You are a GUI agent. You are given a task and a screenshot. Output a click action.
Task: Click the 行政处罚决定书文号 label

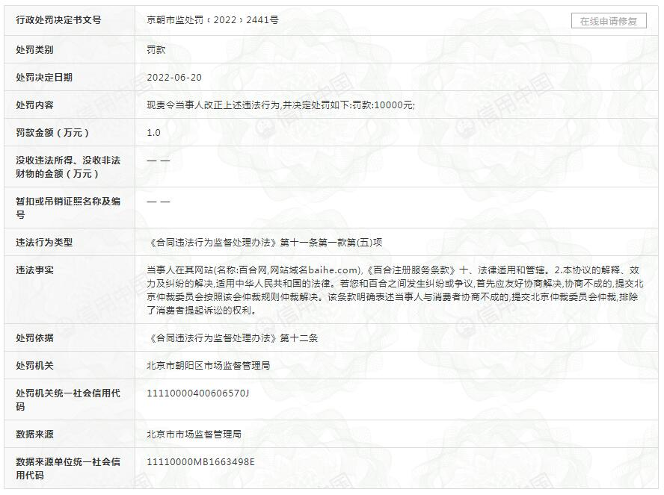[x=58, y=20]
